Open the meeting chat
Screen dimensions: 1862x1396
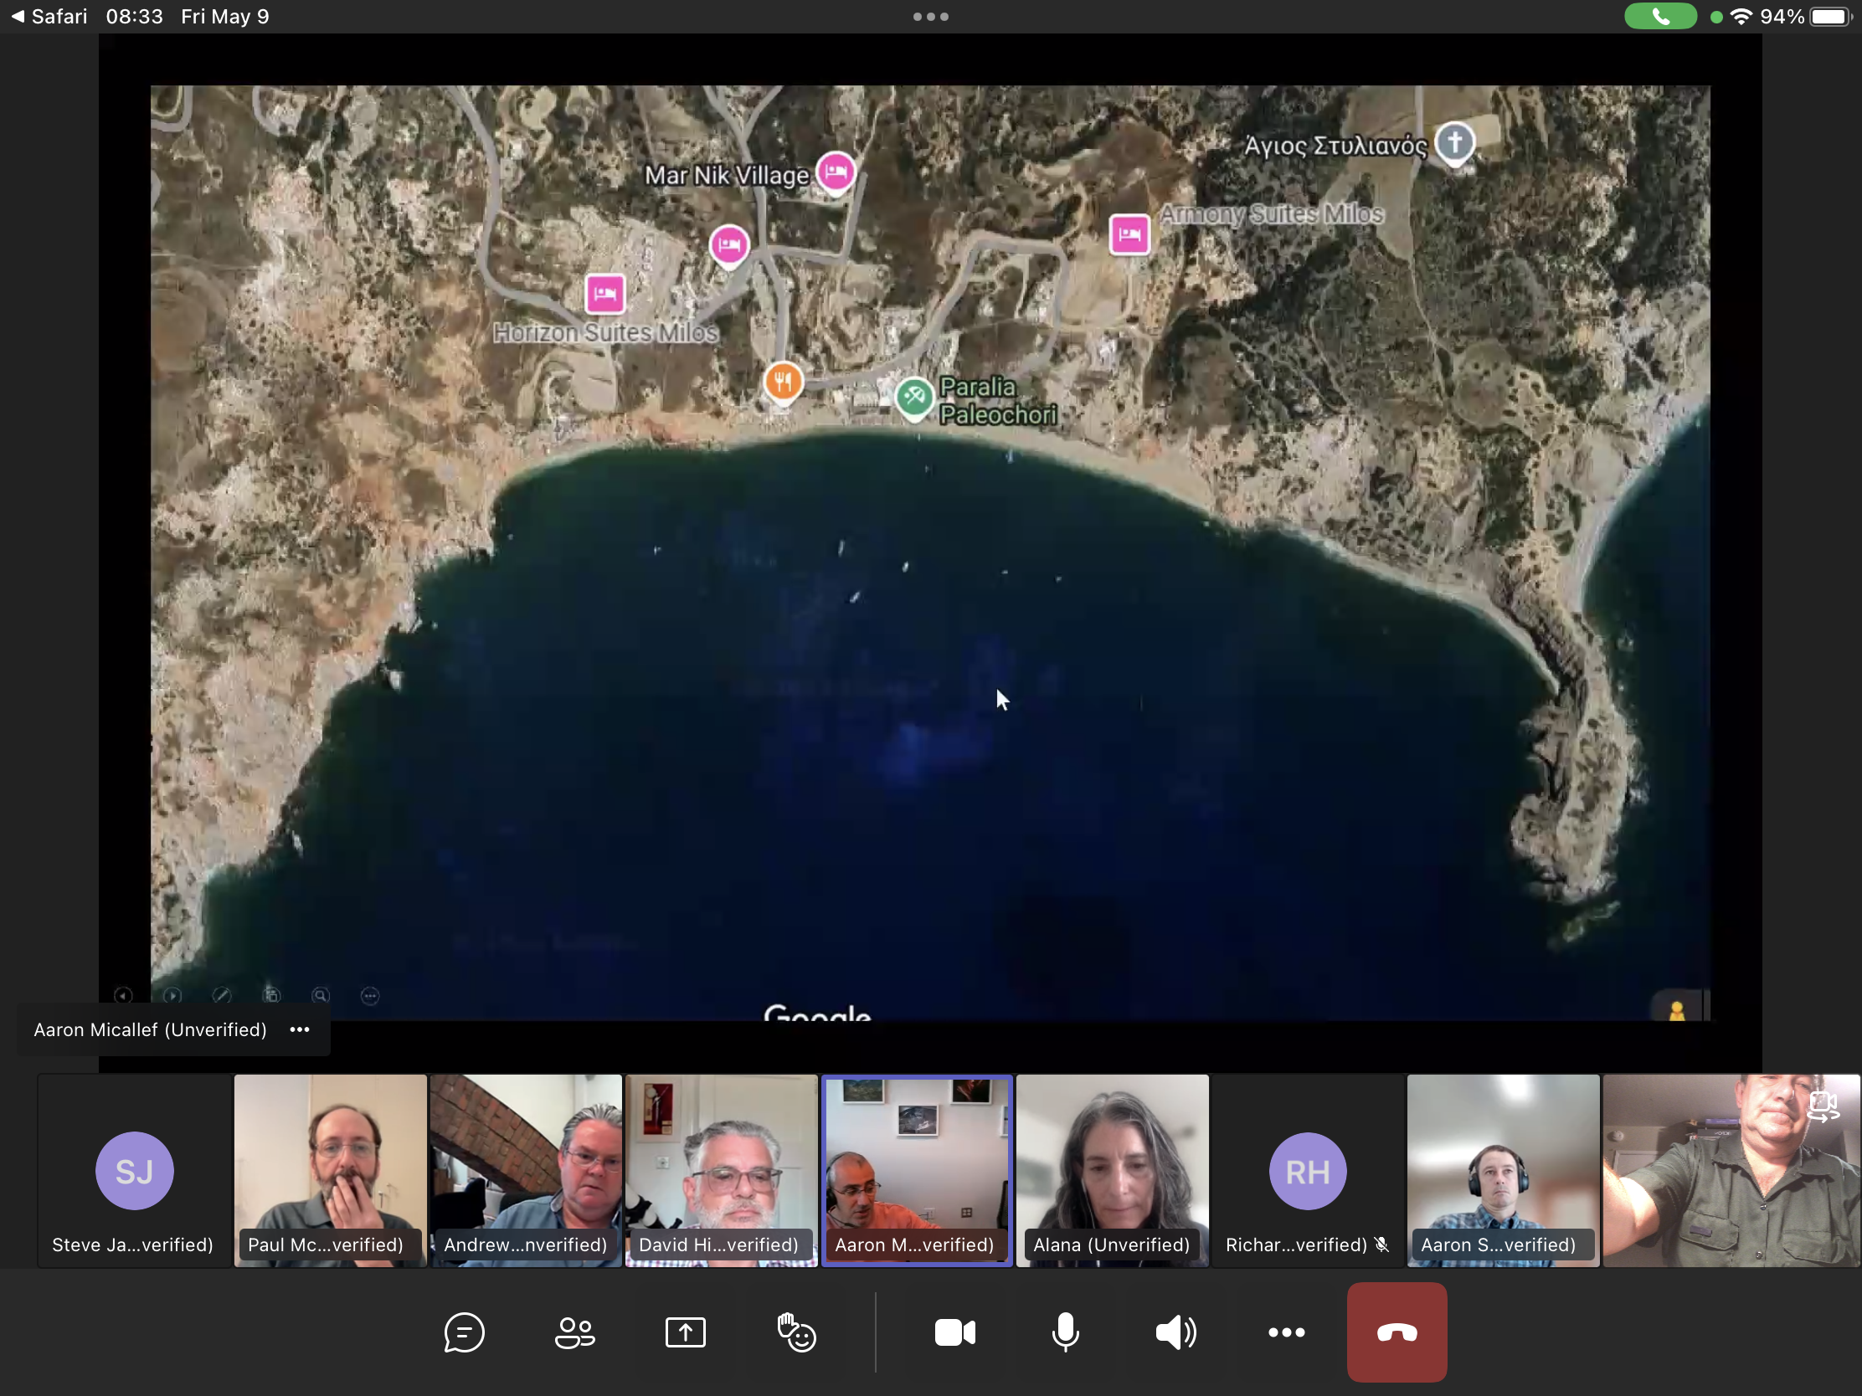[464, 1332]
